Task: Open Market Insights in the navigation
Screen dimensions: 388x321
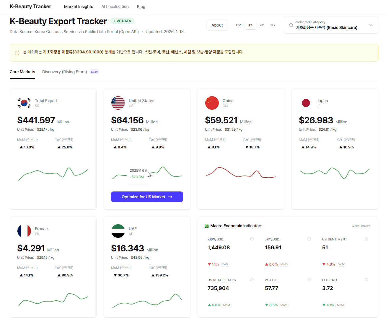Action: point(79,6)
